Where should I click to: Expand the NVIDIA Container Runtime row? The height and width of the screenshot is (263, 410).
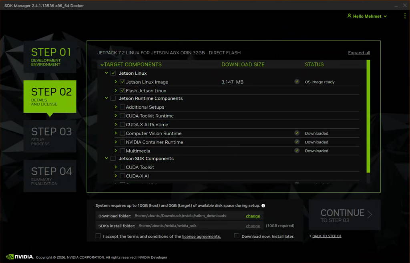[116, 142]
